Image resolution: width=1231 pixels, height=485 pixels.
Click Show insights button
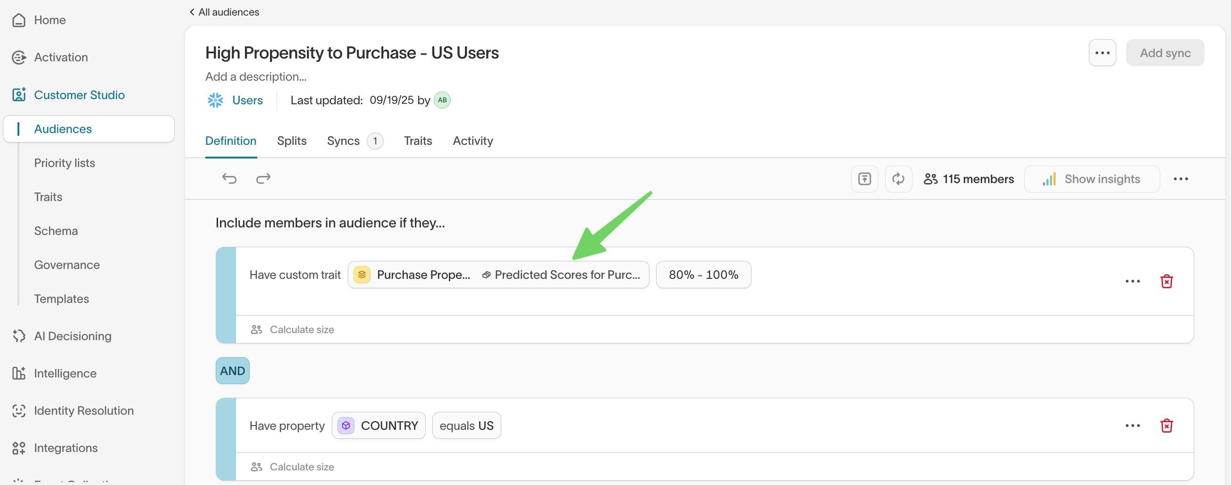coord(1091,179)
